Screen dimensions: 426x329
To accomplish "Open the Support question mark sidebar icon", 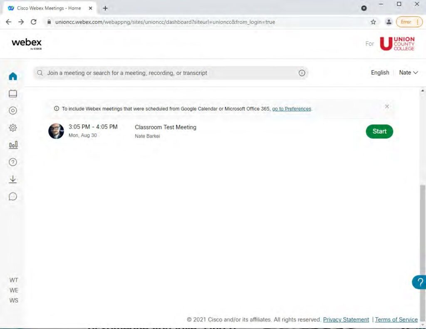I will (x=13, y=162).
